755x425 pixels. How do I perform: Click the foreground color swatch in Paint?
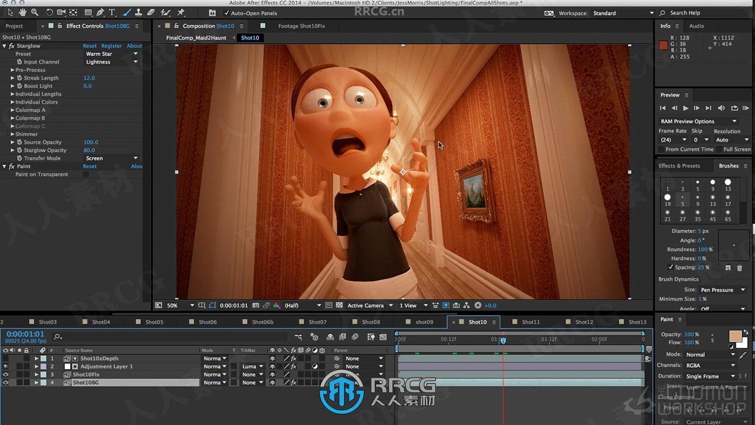pyautogui.click(x=735, y=336)
